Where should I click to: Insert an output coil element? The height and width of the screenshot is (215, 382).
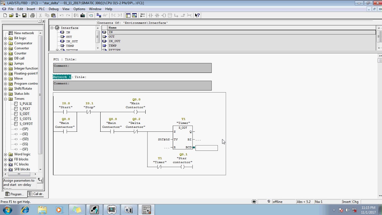point(163,15)
